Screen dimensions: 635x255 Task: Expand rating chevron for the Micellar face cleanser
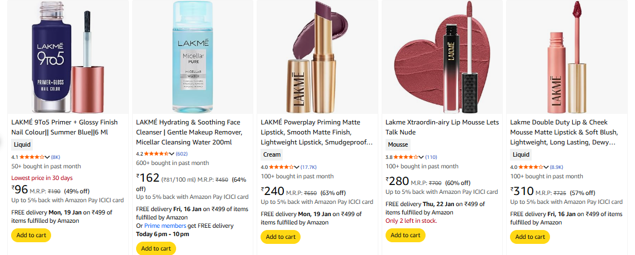[x=172, y=154]
